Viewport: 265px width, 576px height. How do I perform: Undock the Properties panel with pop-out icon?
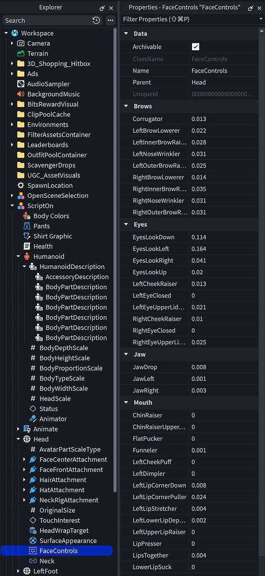250,8
